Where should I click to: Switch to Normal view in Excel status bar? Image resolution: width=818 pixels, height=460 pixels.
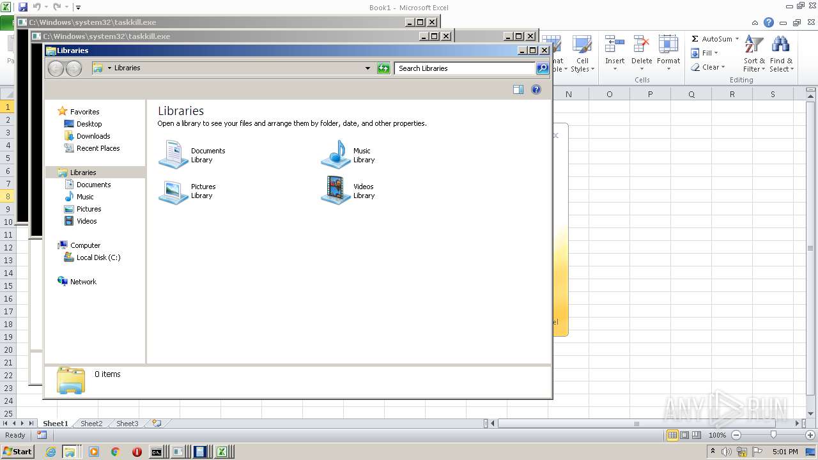672,435
